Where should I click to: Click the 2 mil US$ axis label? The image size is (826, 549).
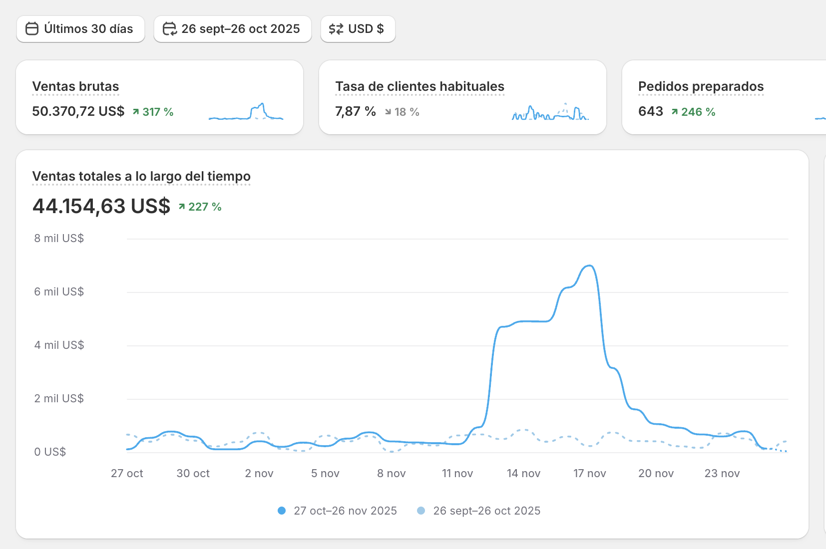tap(59, 398)
